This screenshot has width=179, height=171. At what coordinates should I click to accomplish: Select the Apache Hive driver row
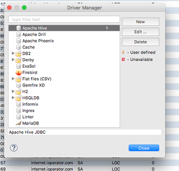(x=64, y=28)
